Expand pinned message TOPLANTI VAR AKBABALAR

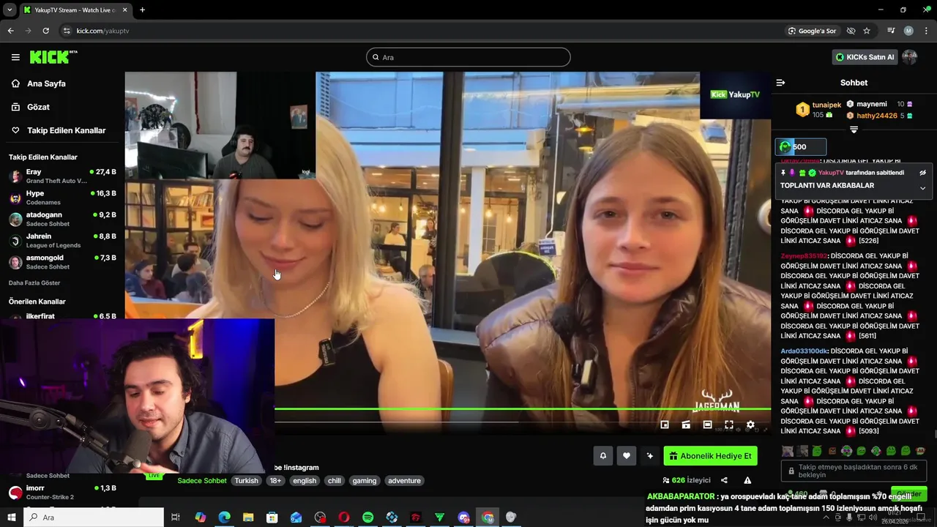click(x=922, y=188)
